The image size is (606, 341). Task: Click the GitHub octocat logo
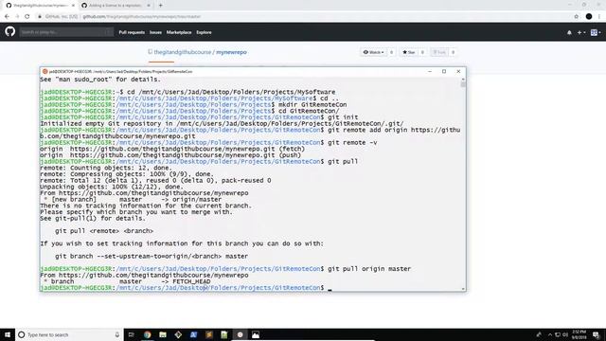[10, 31]
